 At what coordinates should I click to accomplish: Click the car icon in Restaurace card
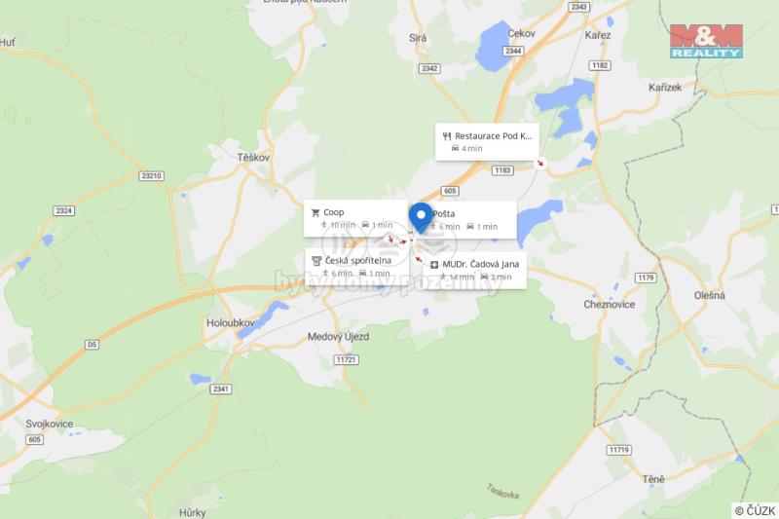pyautogui.click(x=455, y=148)
